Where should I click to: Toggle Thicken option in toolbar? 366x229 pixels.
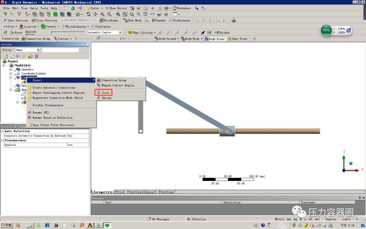222,33
